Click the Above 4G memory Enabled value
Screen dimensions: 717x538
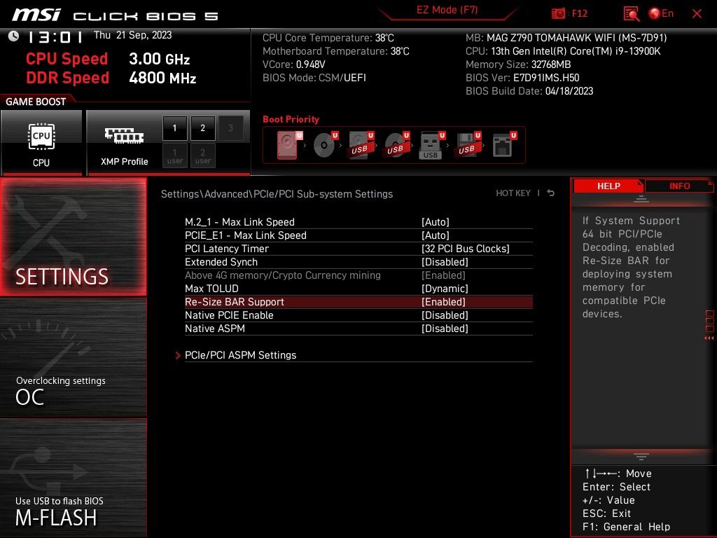pos(443,275)
